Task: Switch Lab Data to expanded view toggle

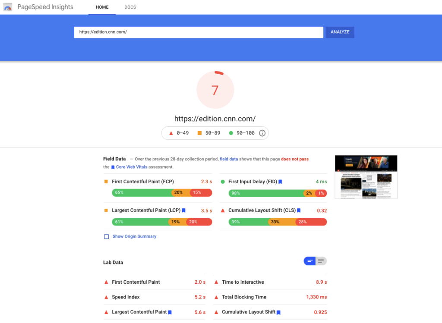Action: click(321, 261)
